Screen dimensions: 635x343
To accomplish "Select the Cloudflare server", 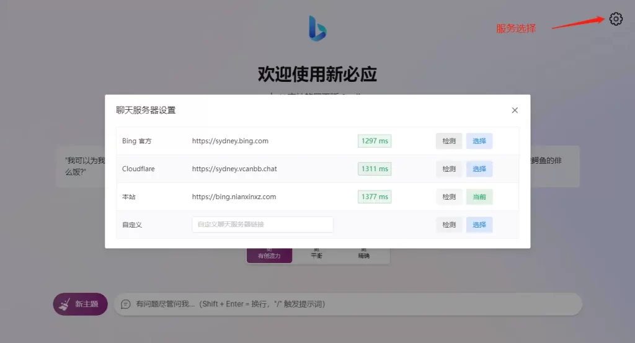I will 479,169.
